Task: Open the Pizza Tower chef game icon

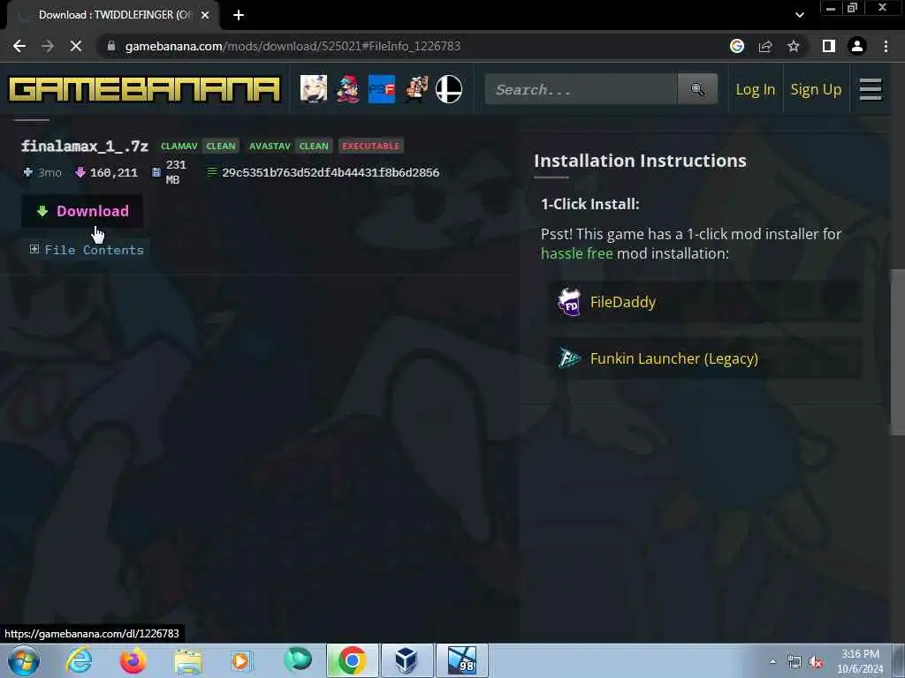Action: click(415, 89)
